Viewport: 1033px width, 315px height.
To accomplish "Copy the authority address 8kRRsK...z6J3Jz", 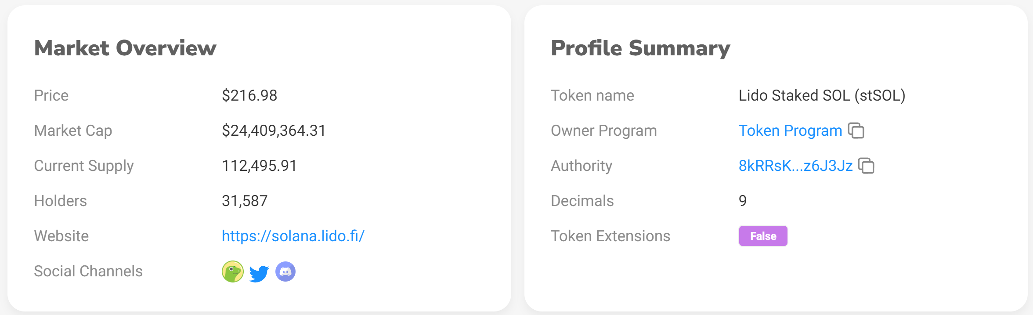I will [866, 166].
